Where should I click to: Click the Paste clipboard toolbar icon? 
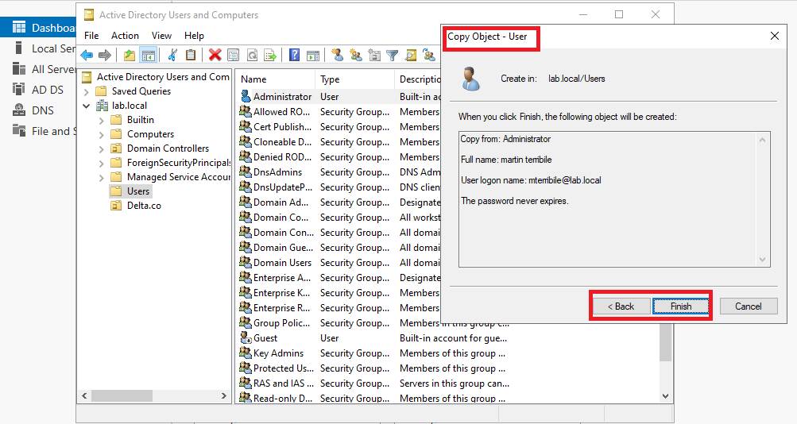[191, 55]
